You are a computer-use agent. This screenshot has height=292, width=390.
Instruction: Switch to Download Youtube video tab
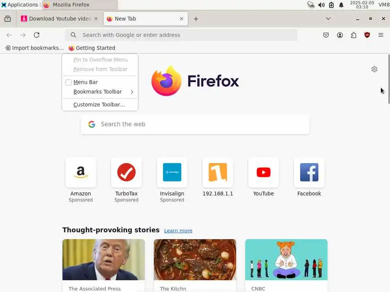point(59,19)
